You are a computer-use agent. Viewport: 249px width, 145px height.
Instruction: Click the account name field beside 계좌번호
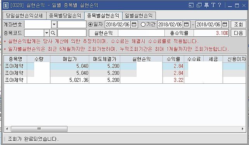(72, 24)
